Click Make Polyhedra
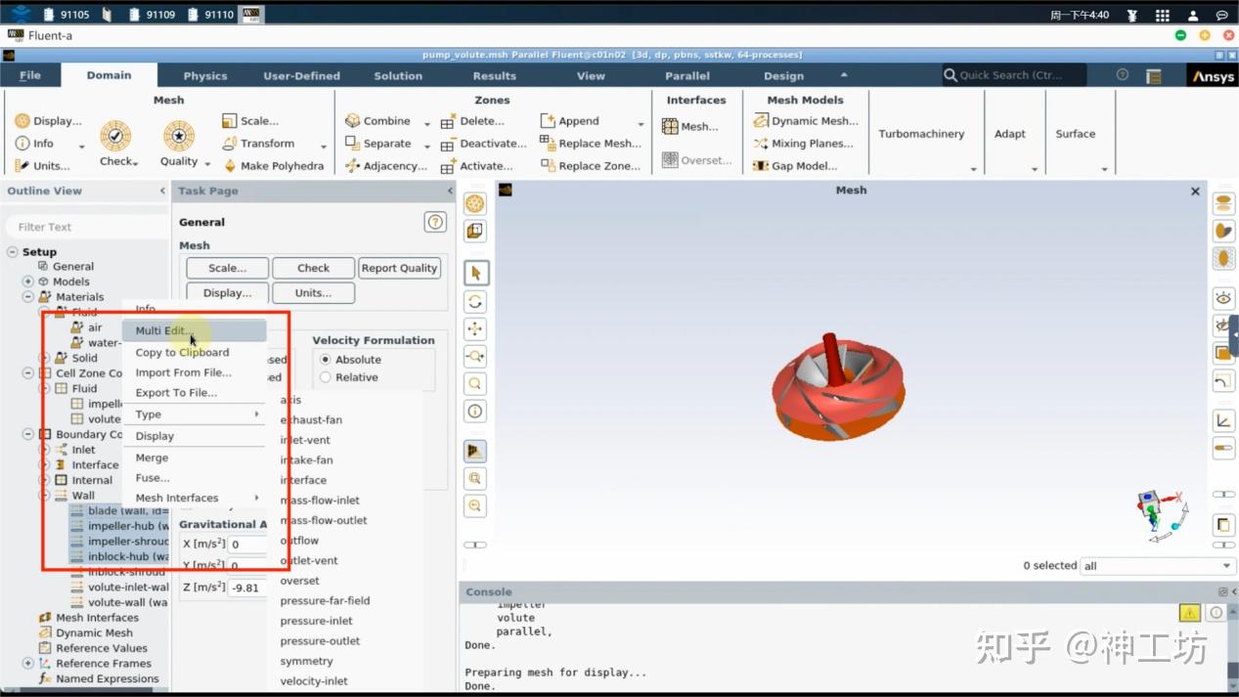This screenshot has height=697, width=1239. pyautogui.click(x=273, y=166)
